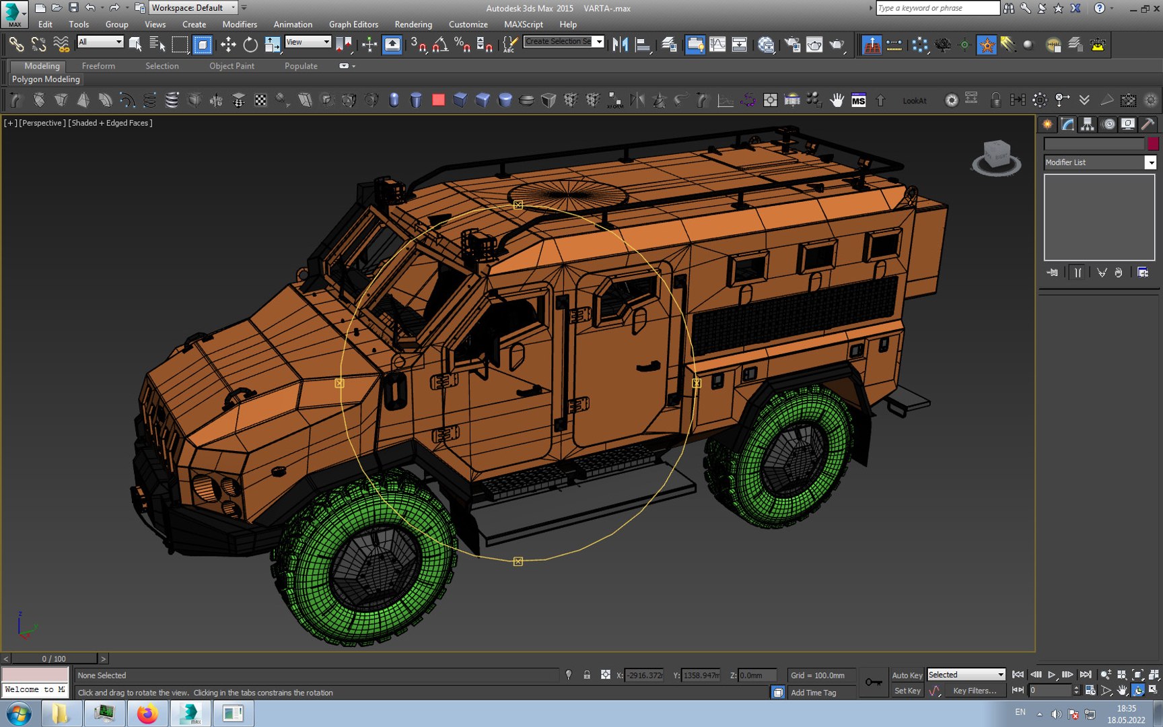Activate the Select and Move tool

[x=228, y=44]
